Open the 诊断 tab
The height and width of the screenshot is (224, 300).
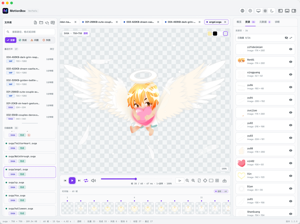277,22
